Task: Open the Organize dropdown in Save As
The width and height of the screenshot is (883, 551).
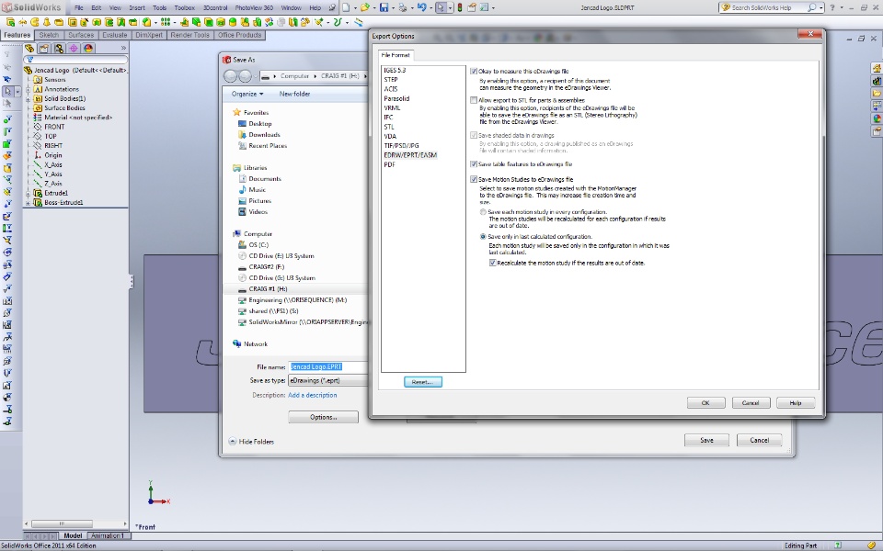Action: pyautogui.click(x=247, y=94)
